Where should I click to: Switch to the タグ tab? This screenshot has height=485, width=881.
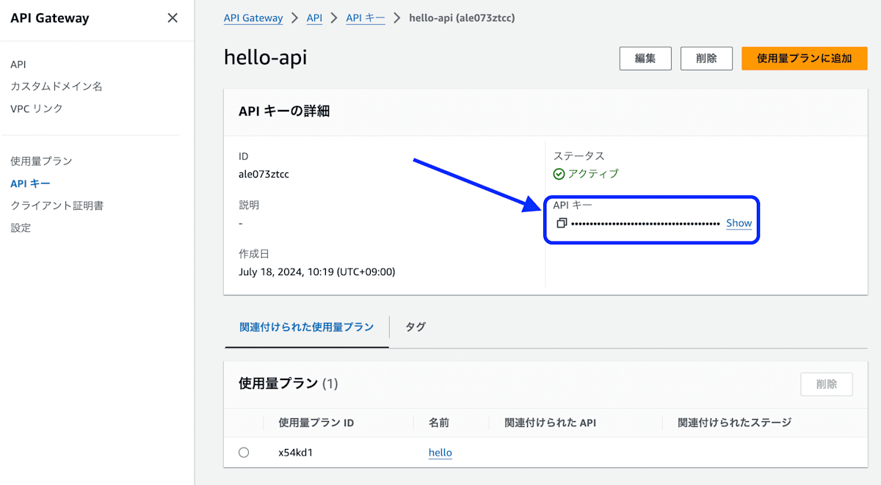point(416,327)
